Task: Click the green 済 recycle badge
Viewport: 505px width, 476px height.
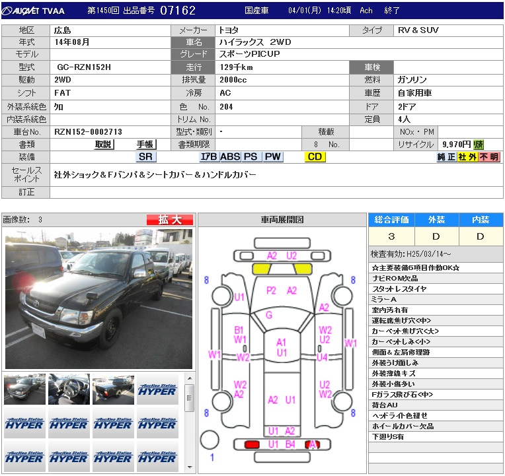Action: click(479, 145)
